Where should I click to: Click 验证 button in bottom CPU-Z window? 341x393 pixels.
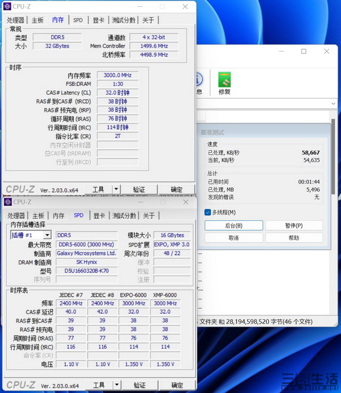click(139, 385)
